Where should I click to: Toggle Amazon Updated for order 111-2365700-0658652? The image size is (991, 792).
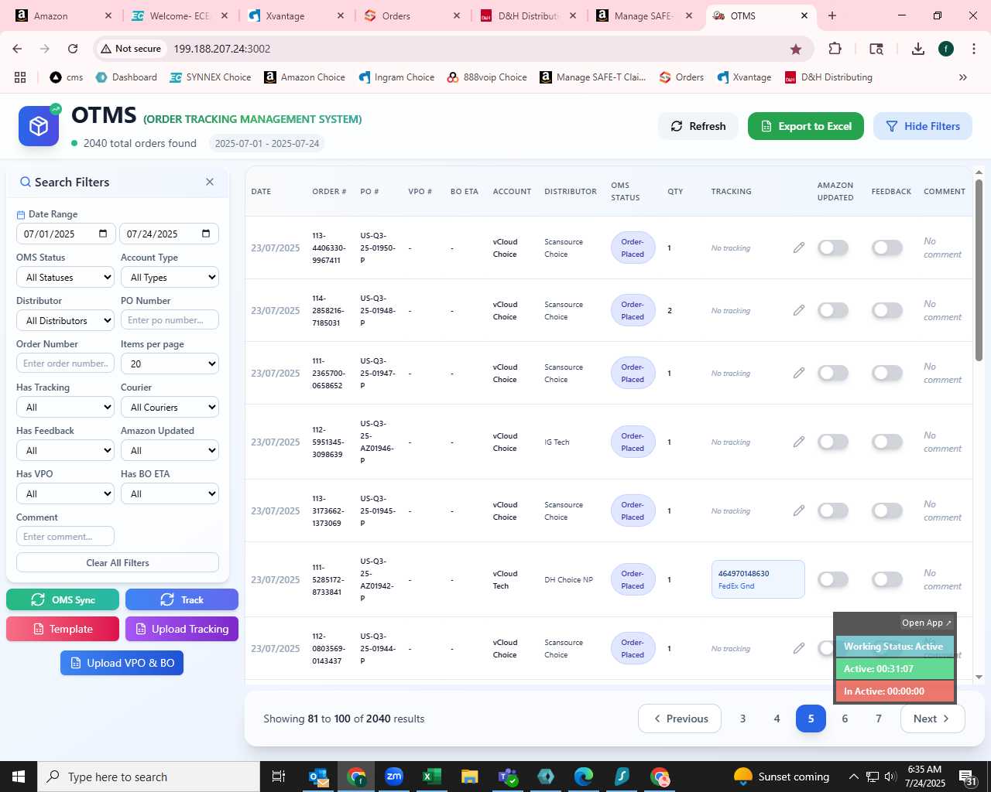click(x=833, y=373)
